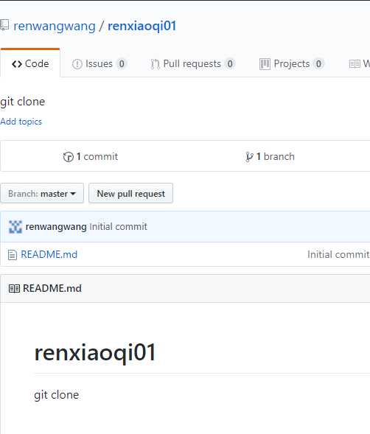Screen dimensions: 370x434
Task: Open the Projects tab
Action: coord(291,64)
